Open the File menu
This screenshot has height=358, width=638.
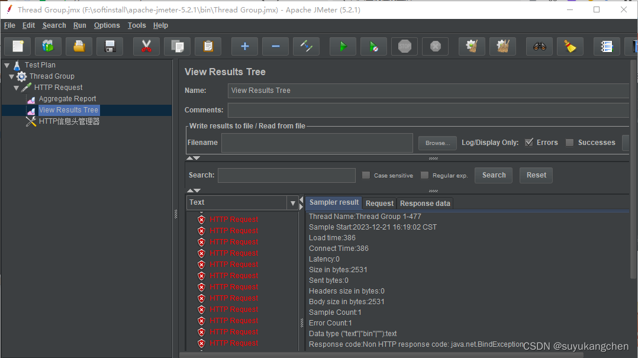click(x=9, y=25)
